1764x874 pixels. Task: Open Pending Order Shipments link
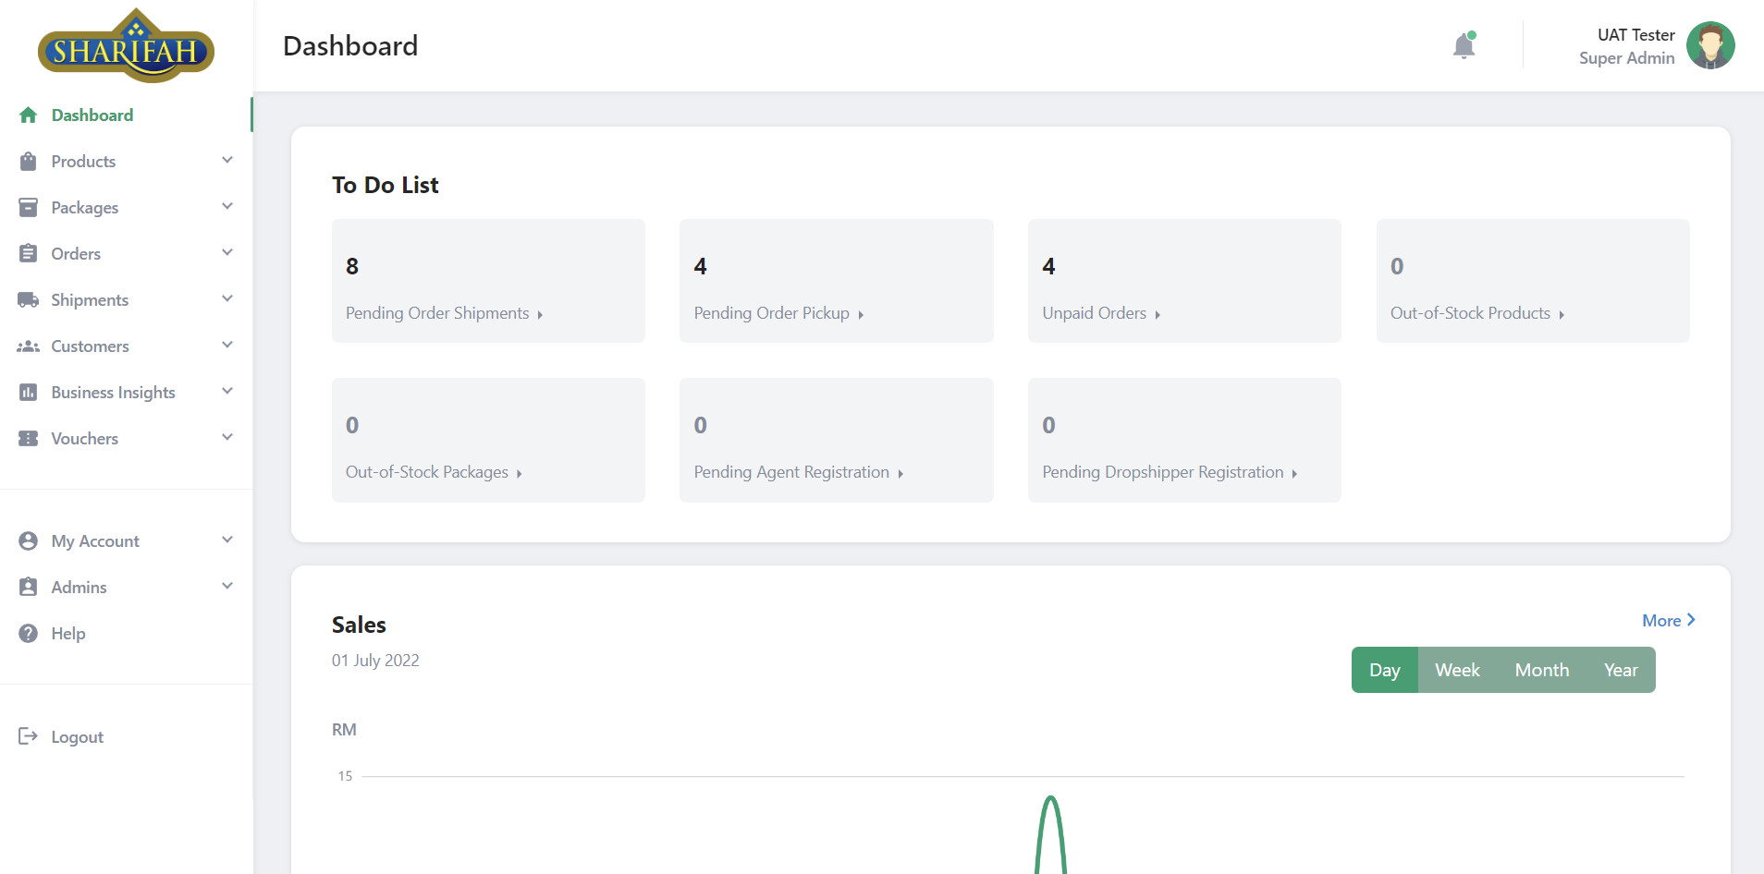pos(444,313)
